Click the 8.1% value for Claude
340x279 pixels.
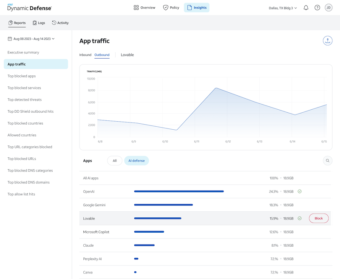[x=275, y=245]
